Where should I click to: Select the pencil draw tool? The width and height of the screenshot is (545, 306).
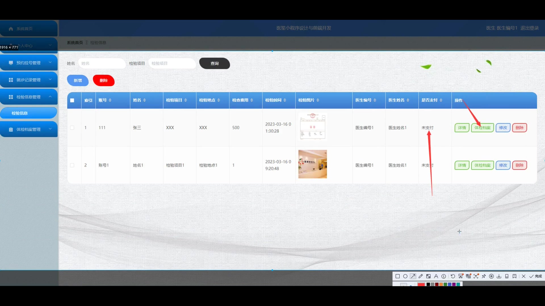click(421, 276)
